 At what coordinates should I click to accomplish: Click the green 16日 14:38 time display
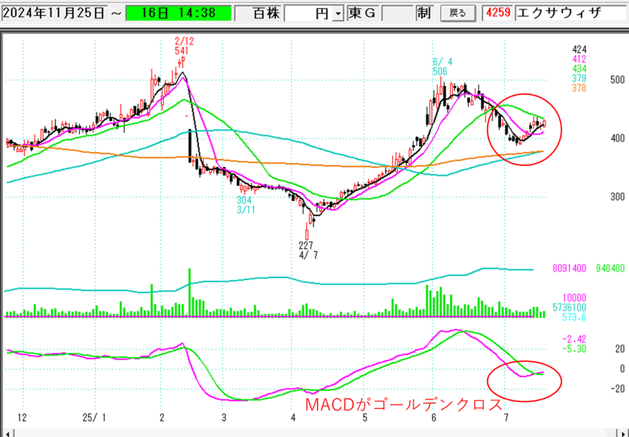[x=178, y=13]
